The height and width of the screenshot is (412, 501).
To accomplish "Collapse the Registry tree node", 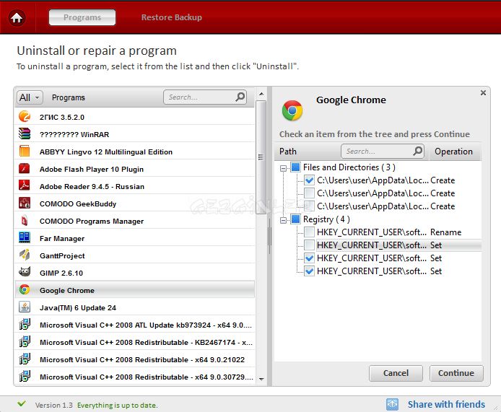I will coord(283,220).
